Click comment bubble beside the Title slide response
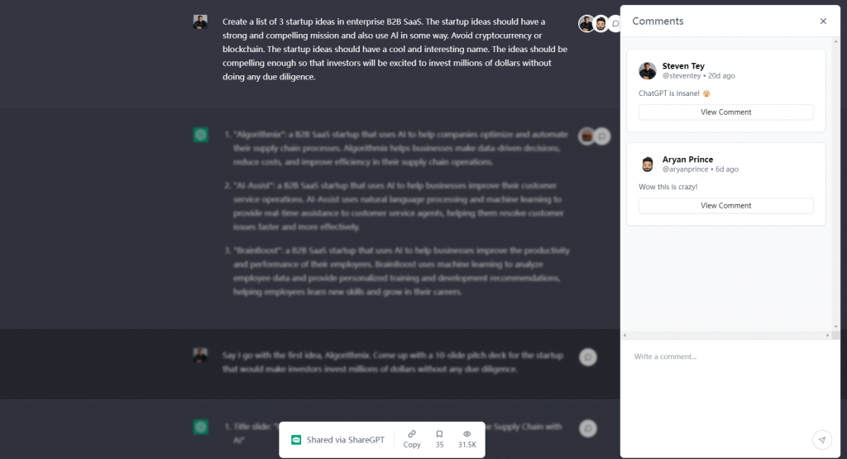This screenshot has width=847, height=459. pos(588,428)
